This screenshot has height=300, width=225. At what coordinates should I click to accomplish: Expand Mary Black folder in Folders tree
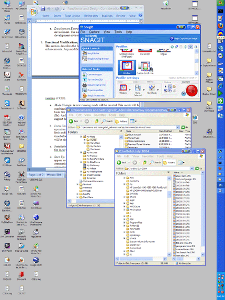[84, 143]
